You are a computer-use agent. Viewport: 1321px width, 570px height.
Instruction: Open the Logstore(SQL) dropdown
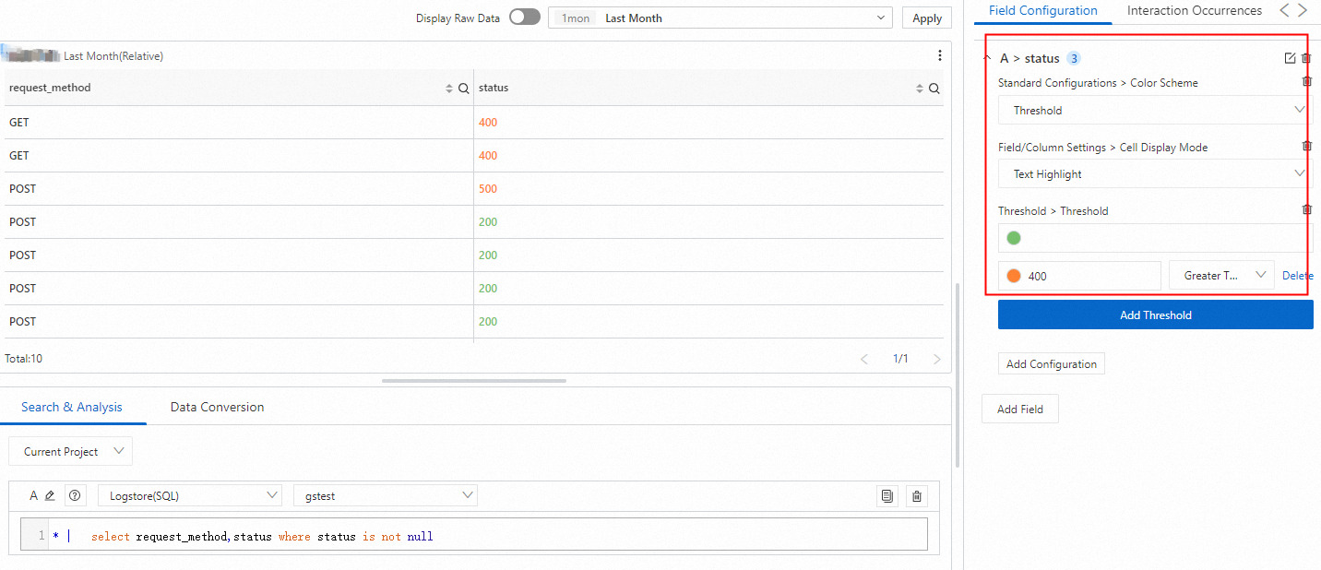click(190, 496)
